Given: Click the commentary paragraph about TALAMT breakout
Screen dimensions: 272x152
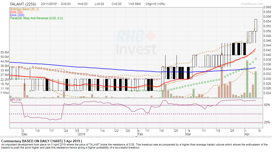Looking at the screenshot, I should (x=134, y=146).
